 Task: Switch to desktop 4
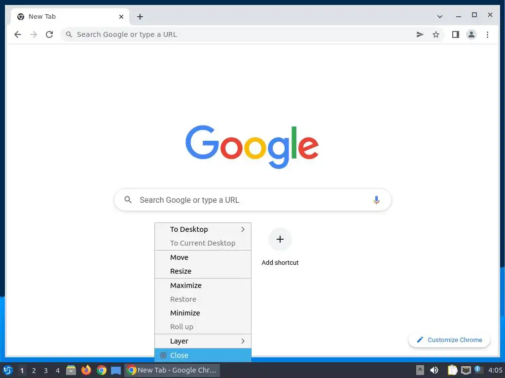point(58,370)
